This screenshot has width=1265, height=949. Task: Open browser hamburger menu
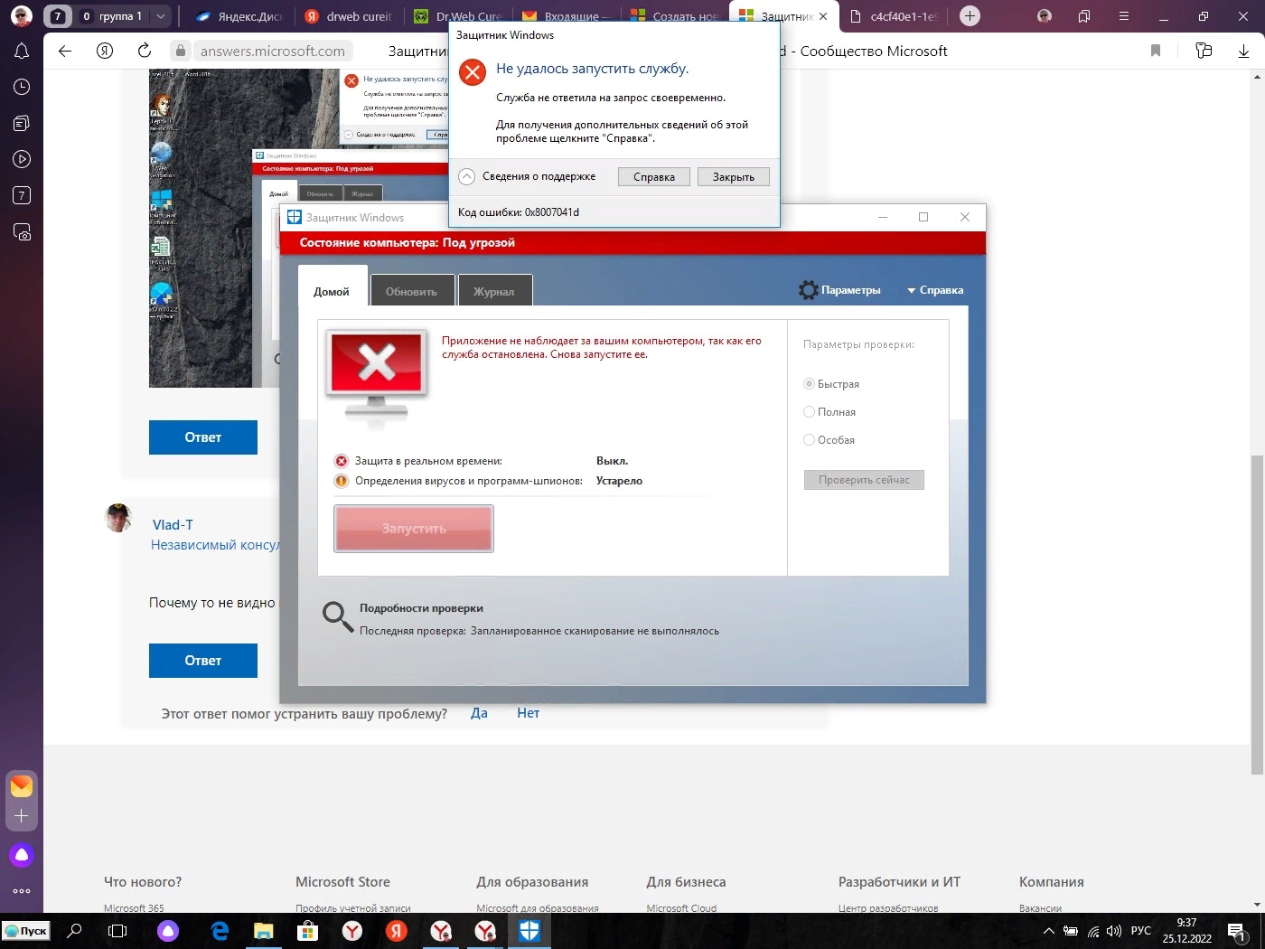[x=1124, y=16]
